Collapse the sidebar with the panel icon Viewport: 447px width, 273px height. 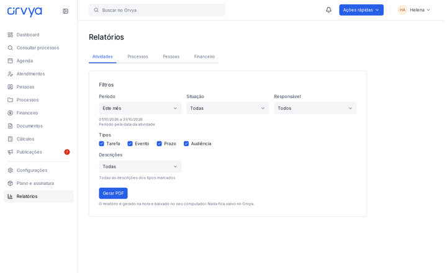click(x=65, y=11)
